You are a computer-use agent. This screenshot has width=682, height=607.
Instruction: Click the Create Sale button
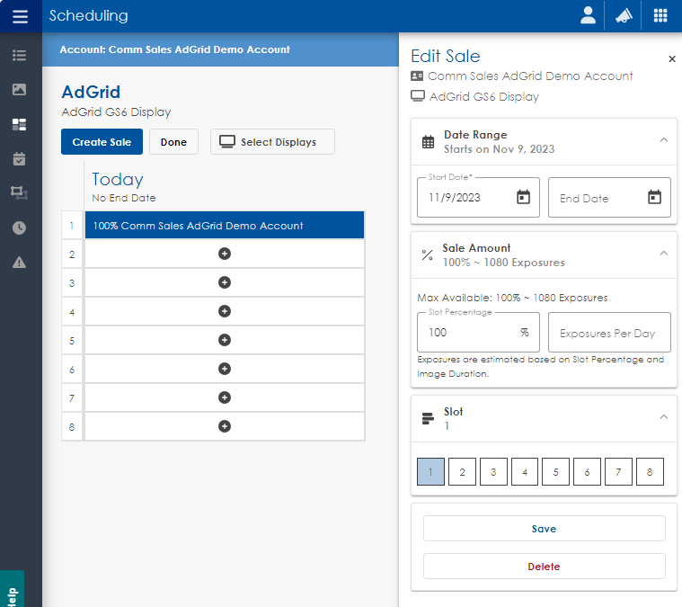point(102,142)
